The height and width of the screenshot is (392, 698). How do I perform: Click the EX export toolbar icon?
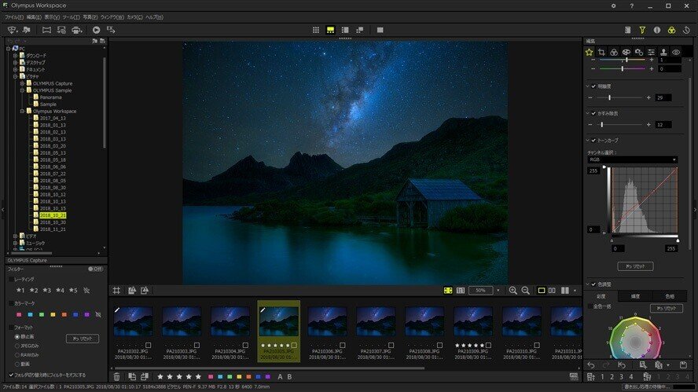coord(111,30)
